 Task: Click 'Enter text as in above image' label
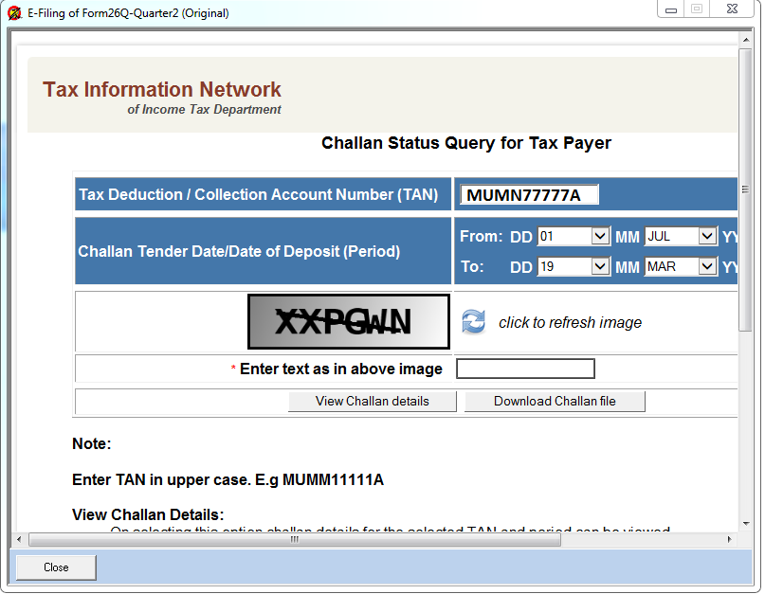click(x=341, y=369)
